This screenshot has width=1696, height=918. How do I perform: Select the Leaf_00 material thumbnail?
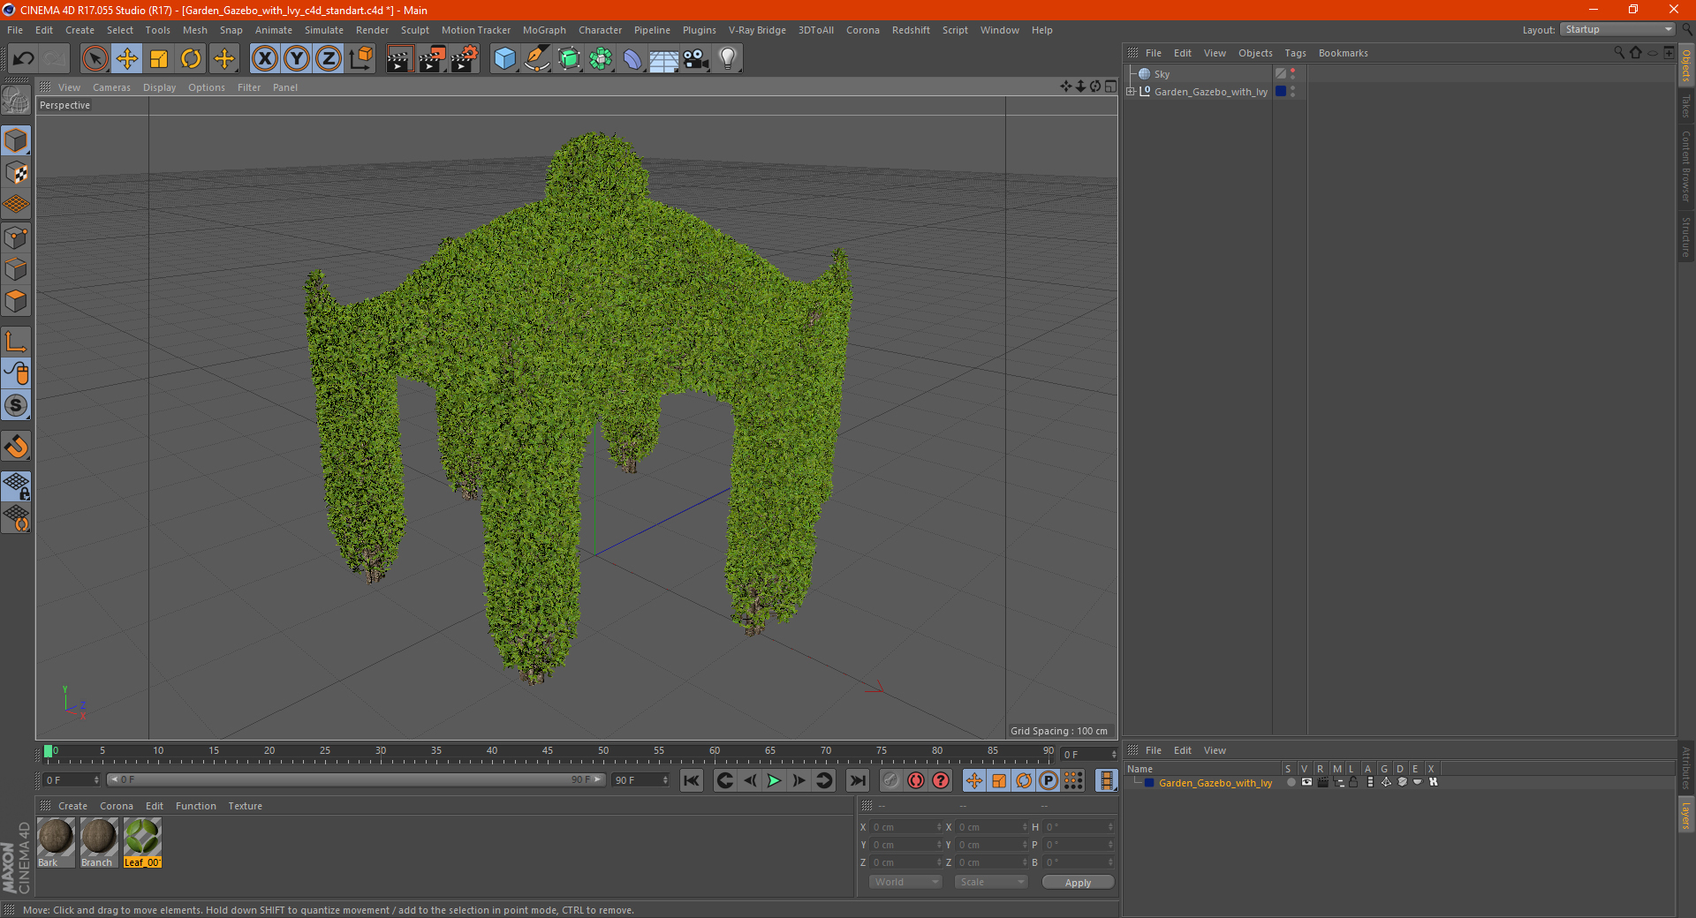click(142, 842)
